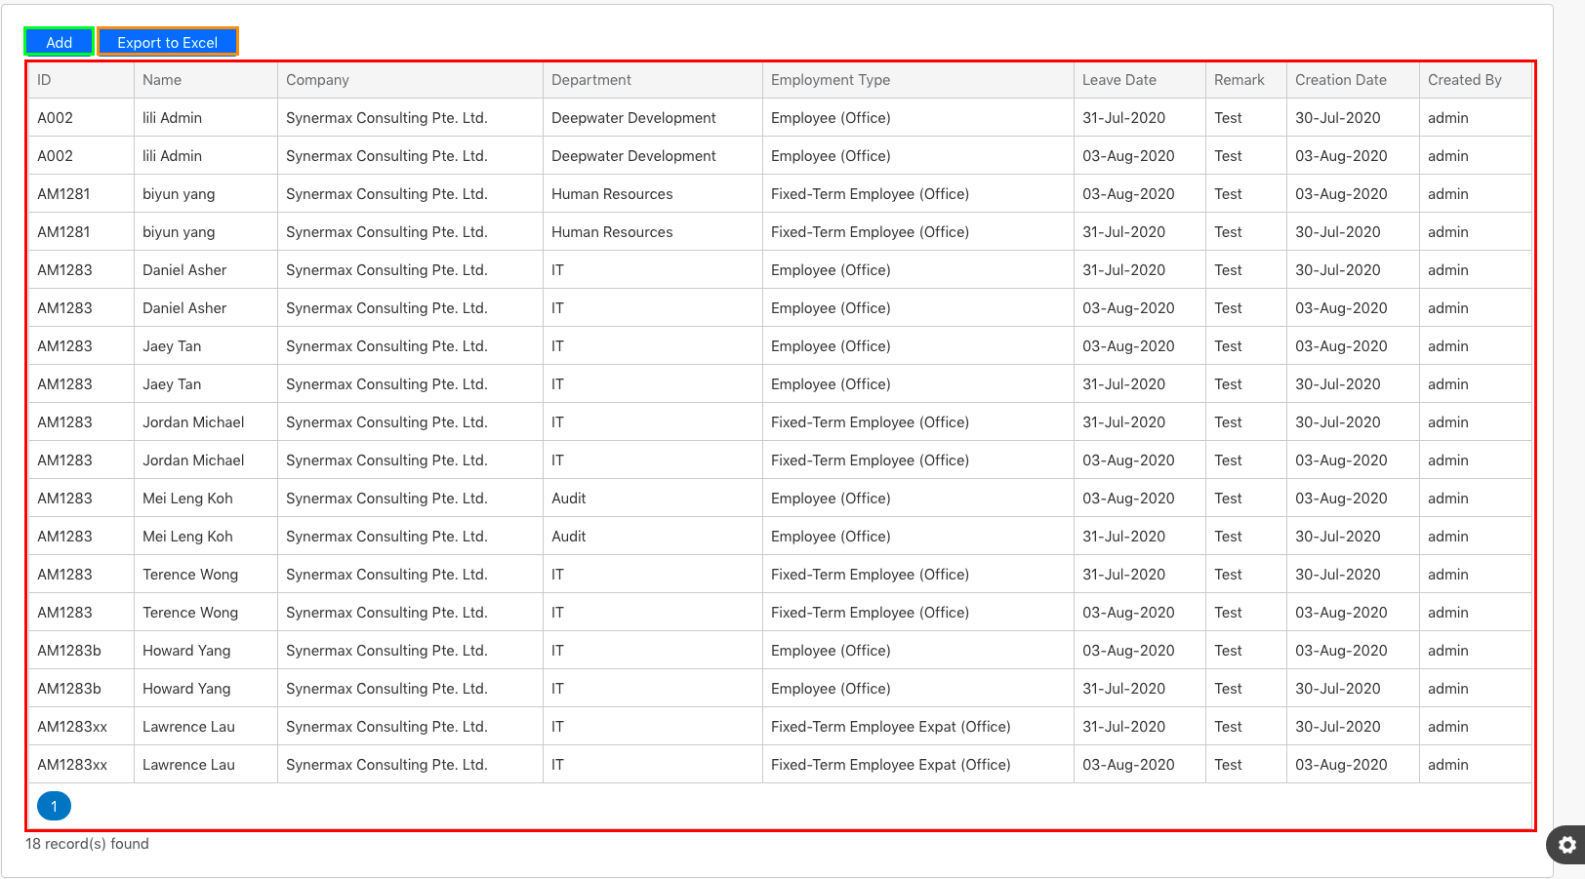Viewport: 1585px width, 879px height.
Task: Select lili Admin row with leave 31-Jul-2020
Action: tap(780, 118)
